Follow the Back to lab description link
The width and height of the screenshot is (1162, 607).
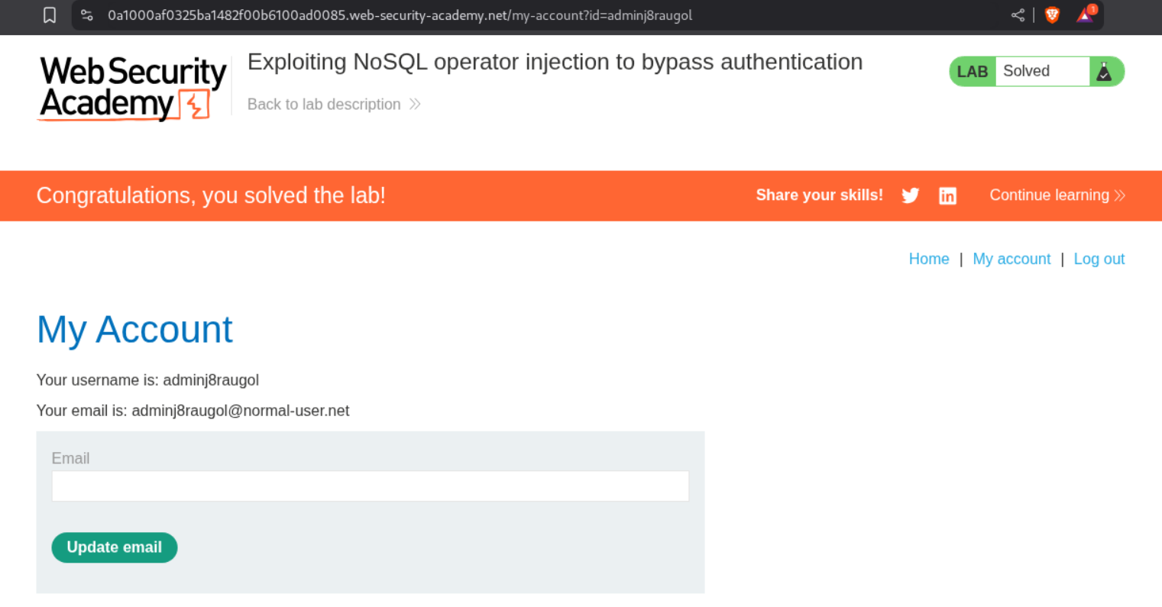coord(324,105)
